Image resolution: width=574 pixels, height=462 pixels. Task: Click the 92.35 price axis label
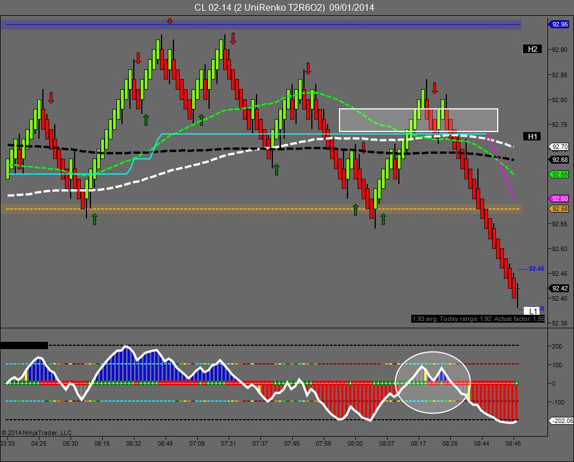559,323
